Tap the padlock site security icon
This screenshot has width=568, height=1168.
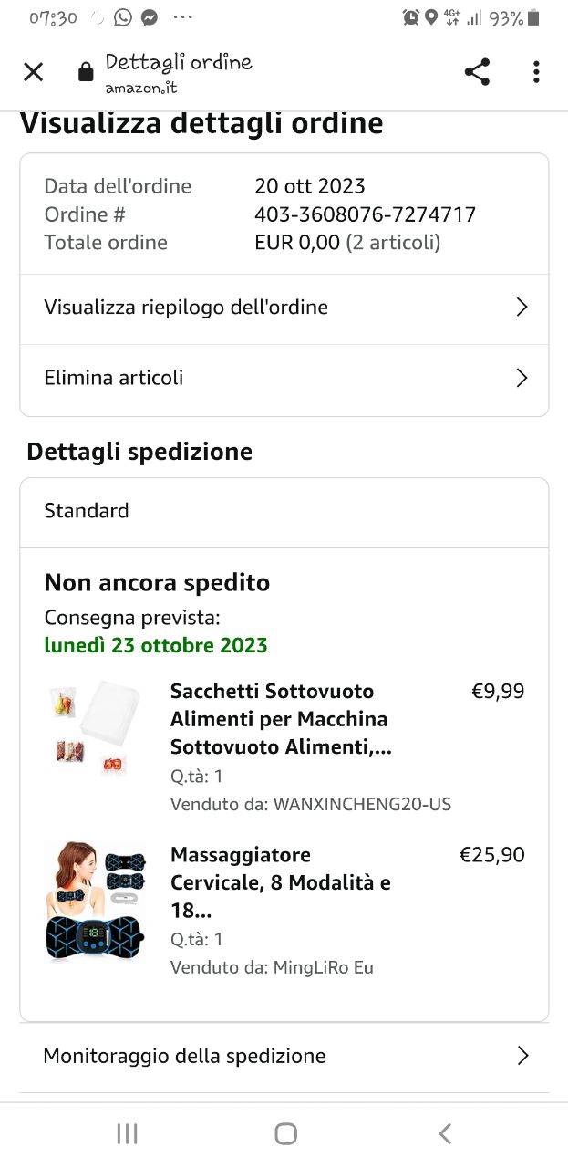coord(86,72)
